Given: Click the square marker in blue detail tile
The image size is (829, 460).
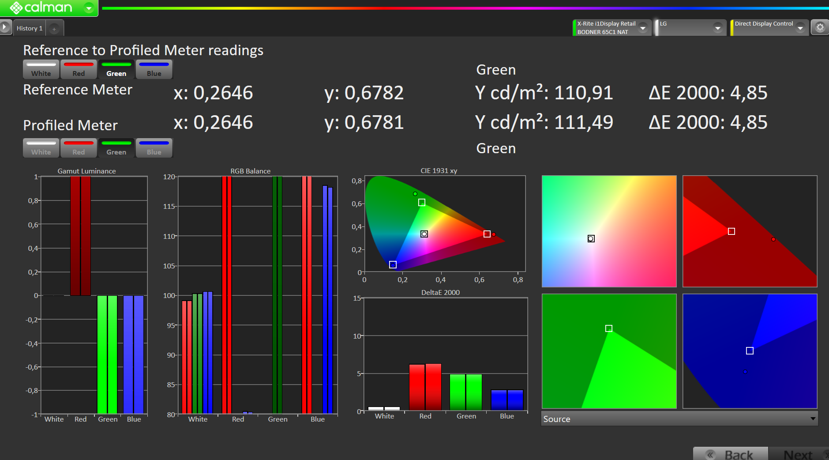Looking at the screenshot, I should pyautogui.click(x=750, y=351).
